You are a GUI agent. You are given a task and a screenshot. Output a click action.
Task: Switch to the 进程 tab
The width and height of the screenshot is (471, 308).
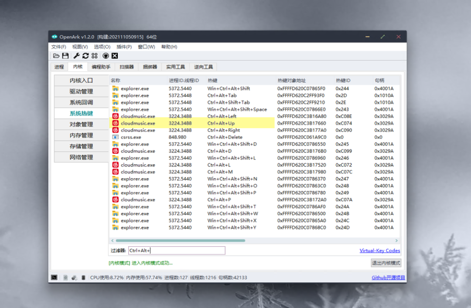[59, 67]
